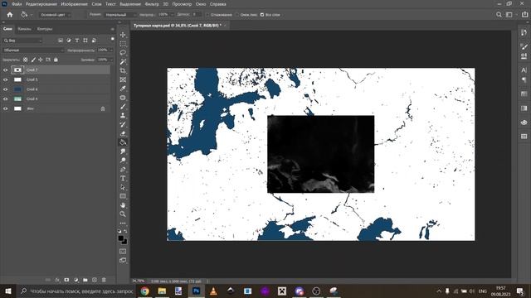This screenshot has height=298, width=531.
Task: Open the tool preset picker dropdown
Action: pyautogui.click(x=32, y=15)
